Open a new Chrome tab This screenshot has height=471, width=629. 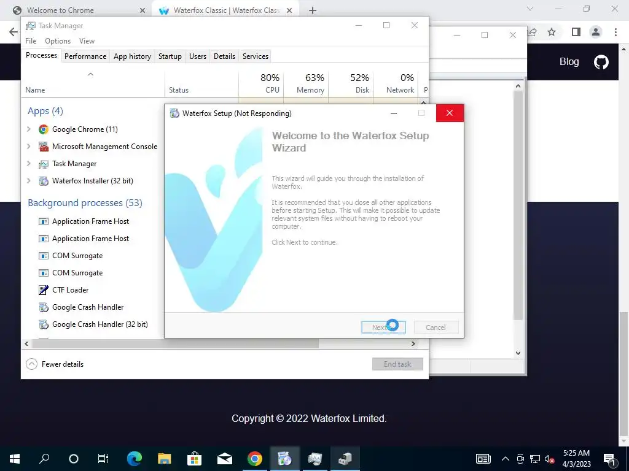pyautogui.click(x=313, y=10)
